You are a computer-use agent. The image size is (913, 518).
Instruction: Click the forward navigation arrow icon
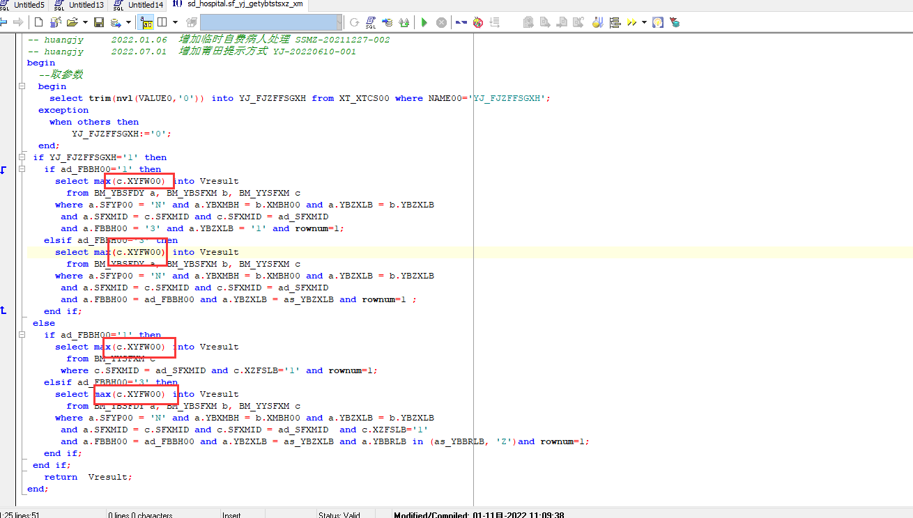pos(18,22)
